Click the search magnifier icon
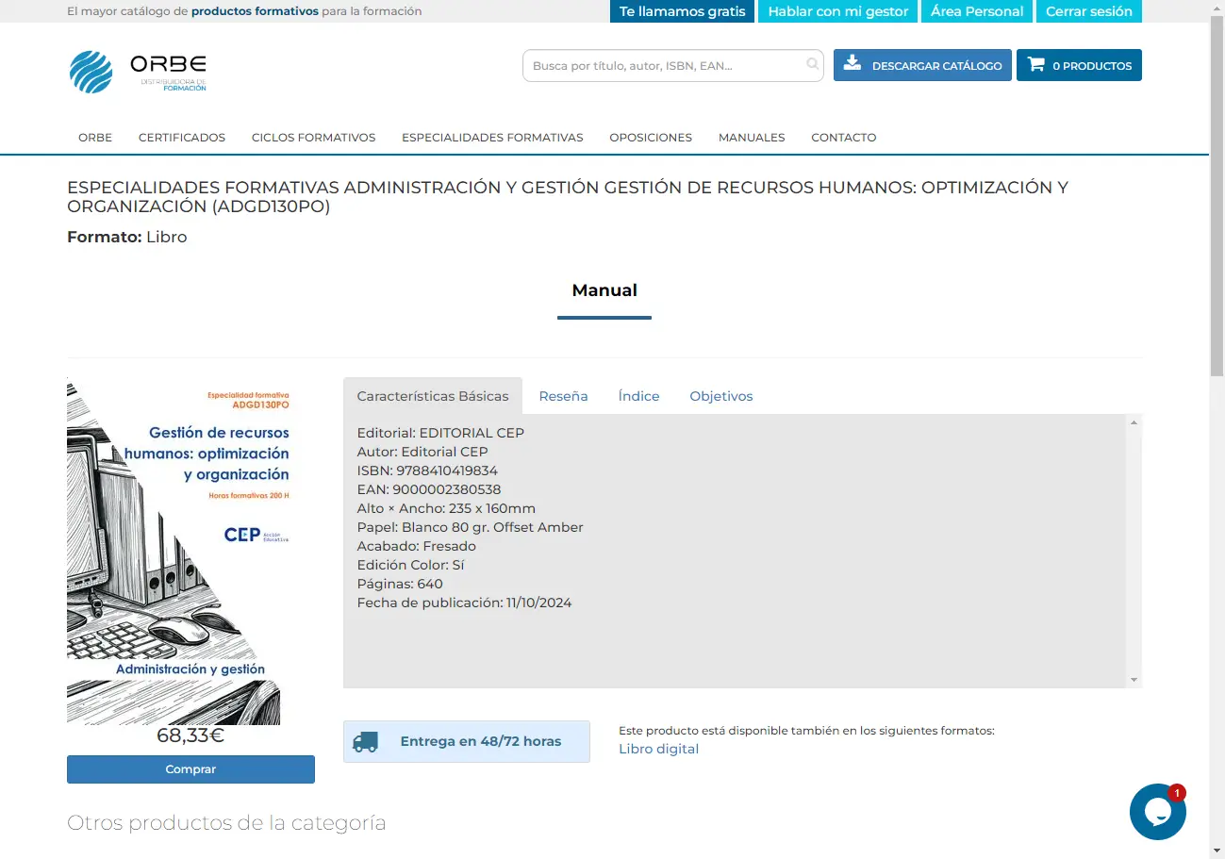1225x859 pixels. click(x=812, y=65)
